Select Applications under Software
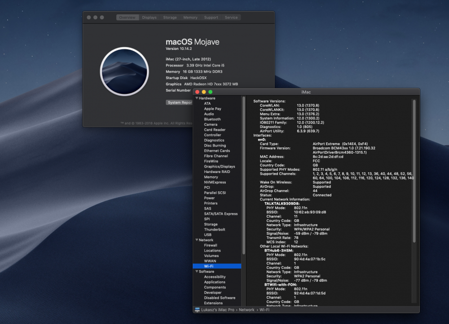449x324 pixels. point(215,282)
